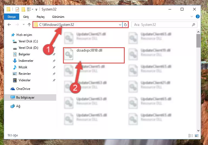Select the doadvpcl818.dll file name
Viewport: 208px width, 145px height.
click(90, 50)
